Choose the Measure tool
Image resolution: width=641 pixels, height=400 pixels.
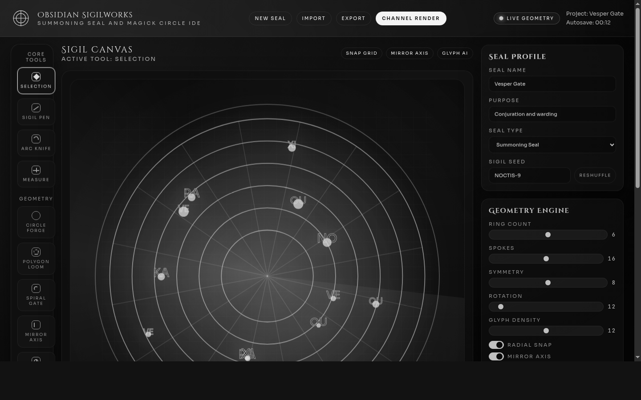pyautogui.click(x=36, y=174)
